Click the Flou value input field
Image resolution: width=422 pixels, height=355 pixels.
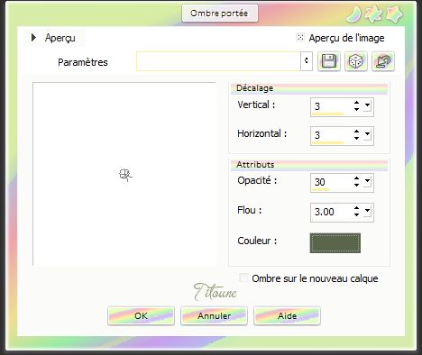332,212
